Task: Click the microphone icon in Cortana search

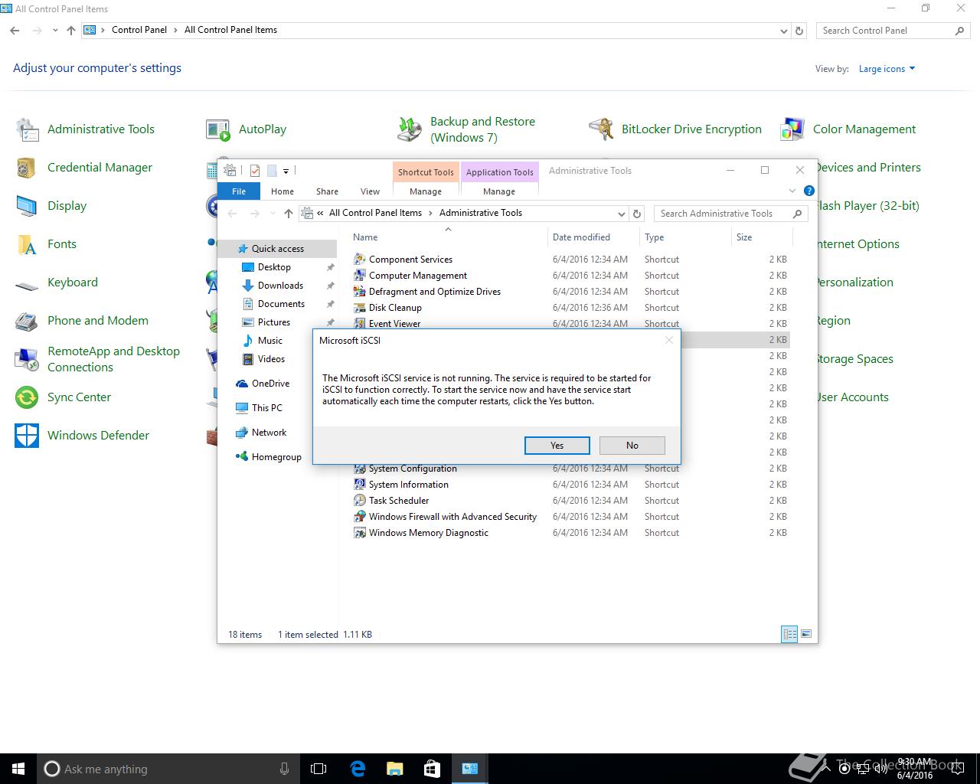Action: point(285,769)
